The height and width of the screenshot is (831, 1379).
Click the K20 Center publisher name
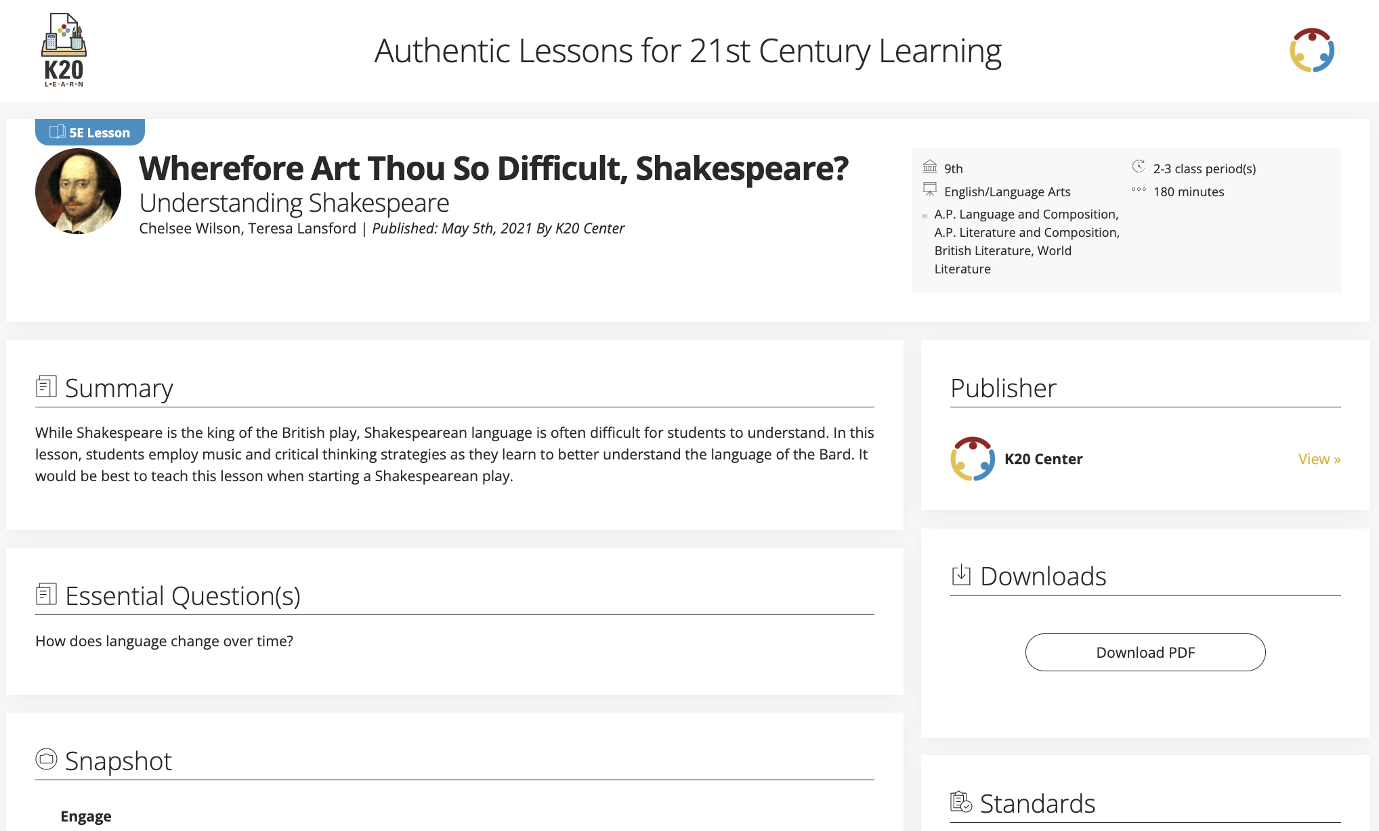(1043, 459)
